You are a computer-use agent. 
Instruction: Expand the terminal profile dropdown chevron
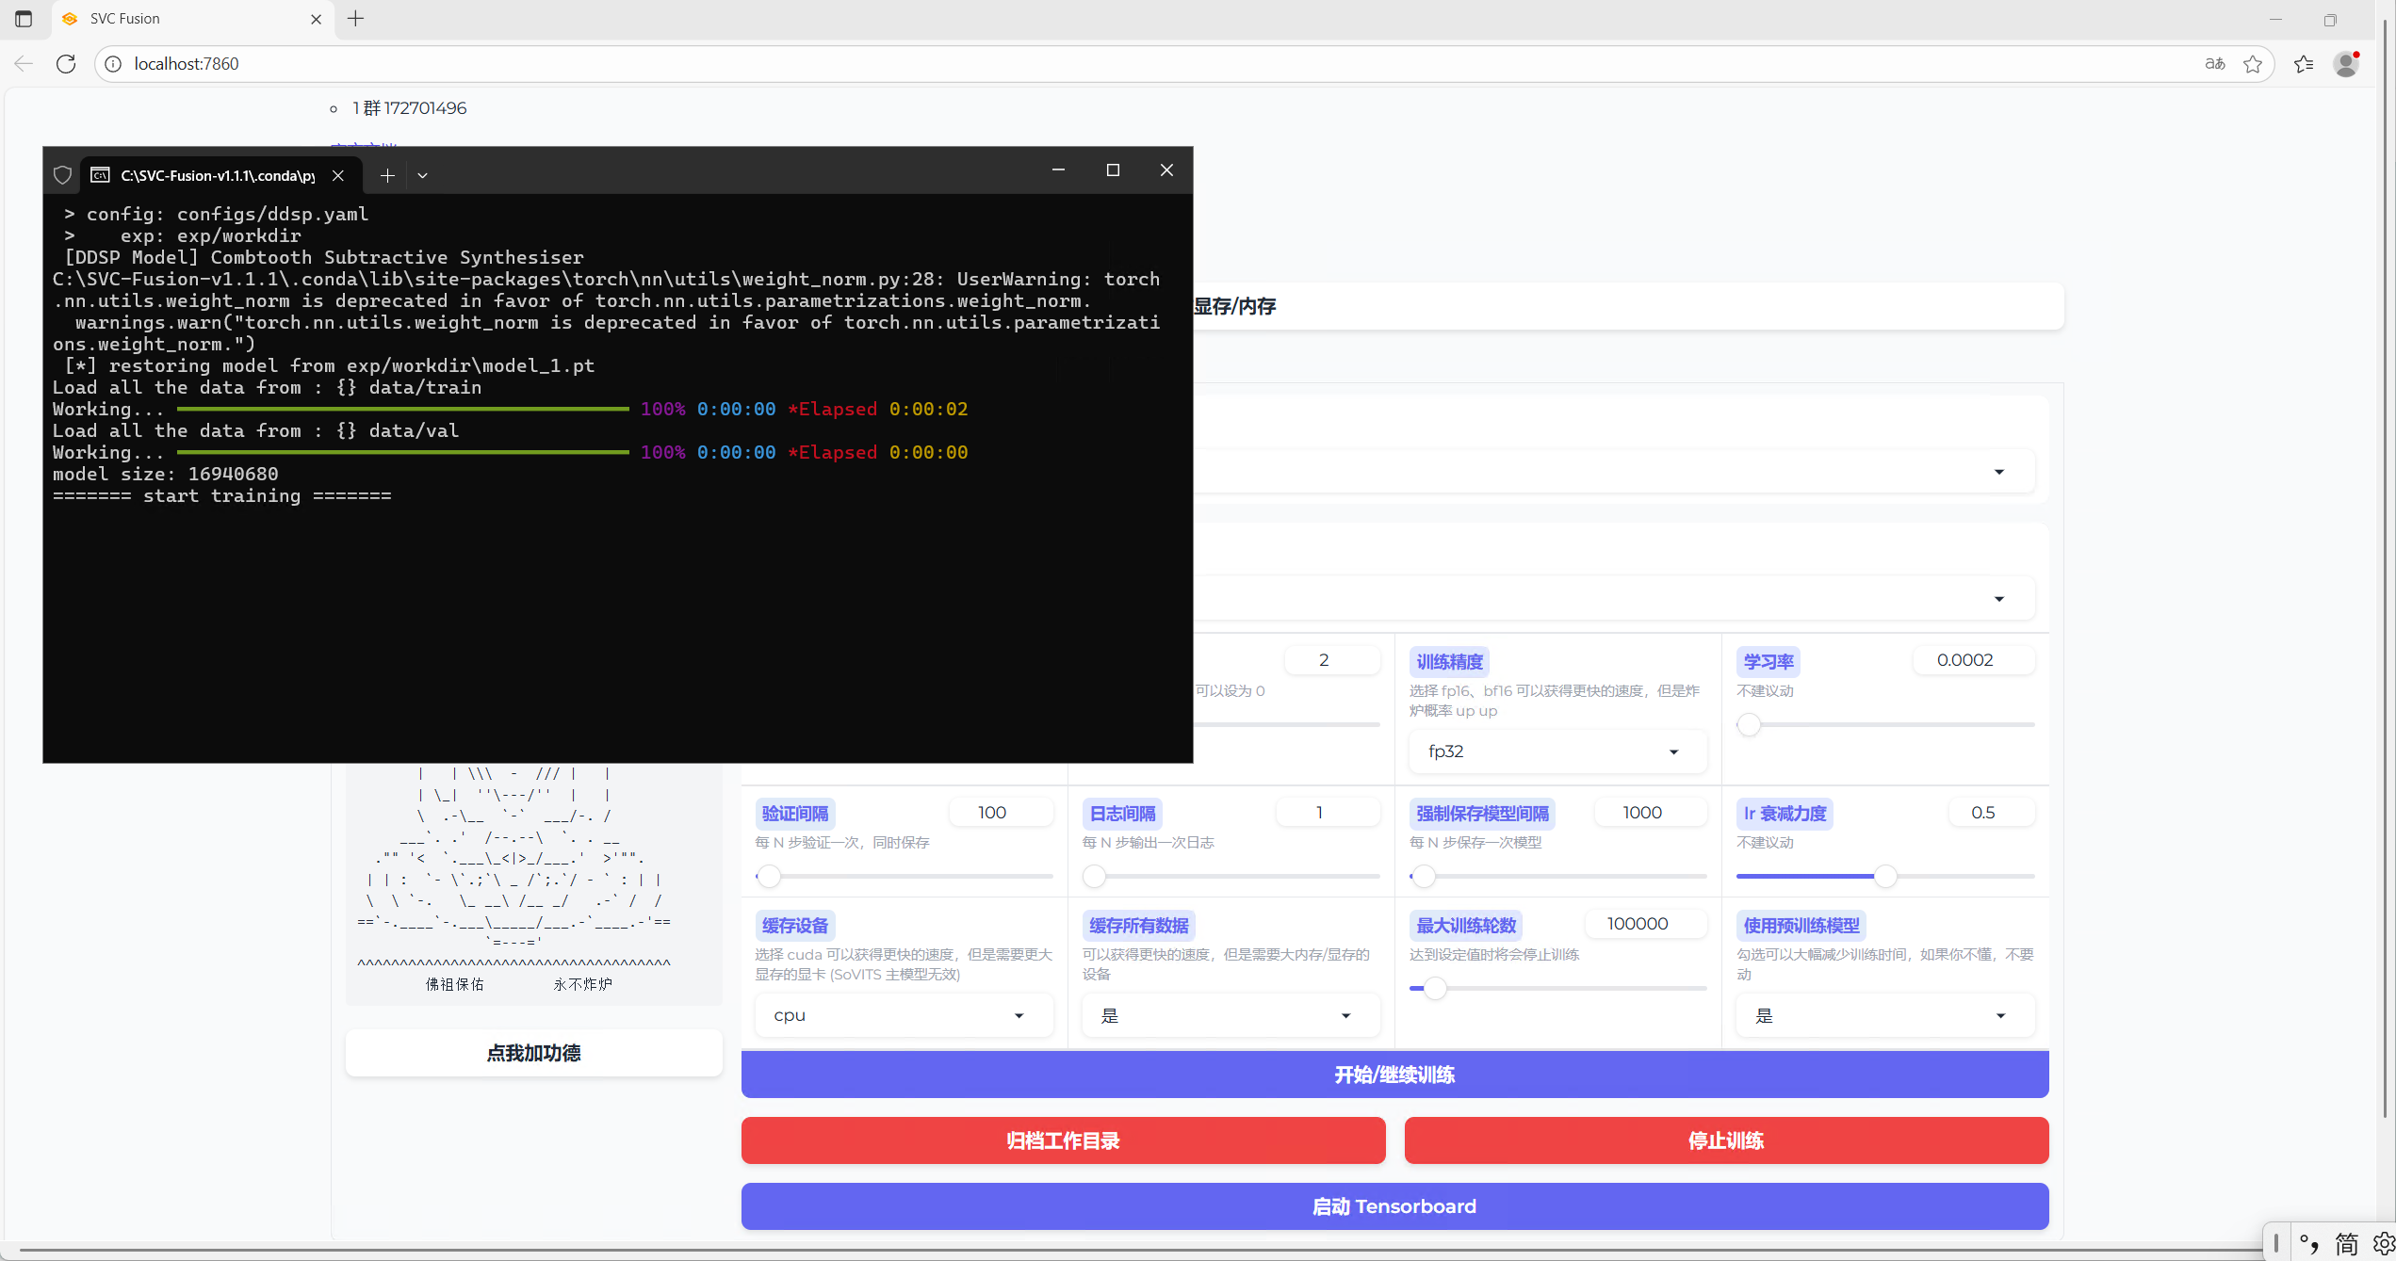tap(422, 175)
